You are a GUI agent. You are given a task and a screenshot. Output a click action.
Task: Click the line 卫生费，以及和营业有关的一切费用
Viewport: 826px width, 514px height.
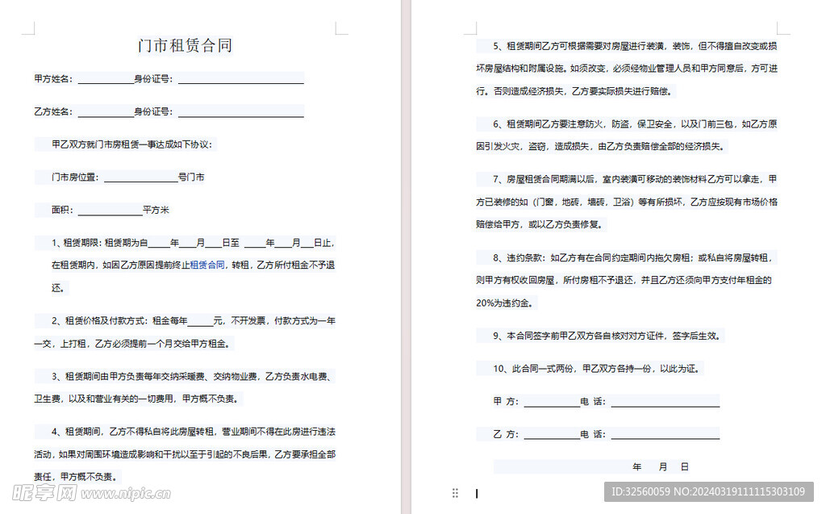coord(136,399)
